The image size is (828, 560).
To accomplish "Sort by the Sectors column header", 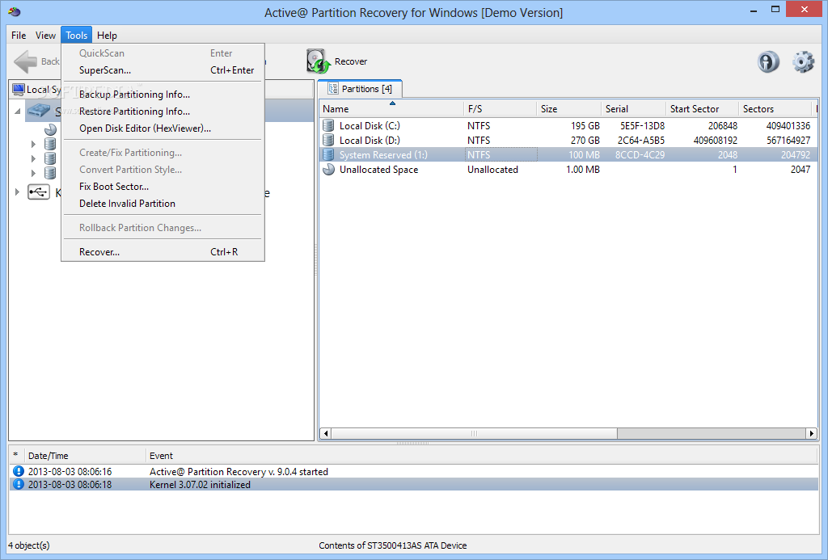I will click(775, 109).
